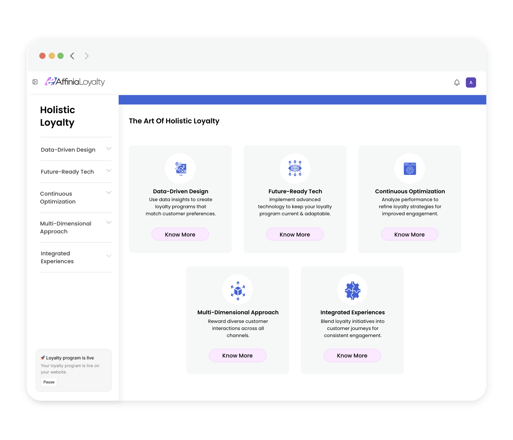Viewport: 513px width, 440px height.
Task: Click Know More under Integrated Experiences
Action: click(x=352, y=355)
